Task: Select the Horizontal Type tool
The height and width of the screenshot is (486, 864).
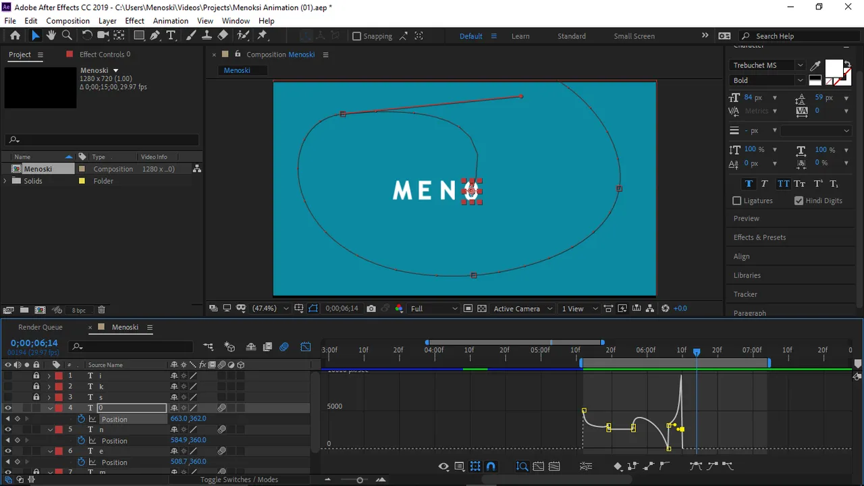Action: 171,36
